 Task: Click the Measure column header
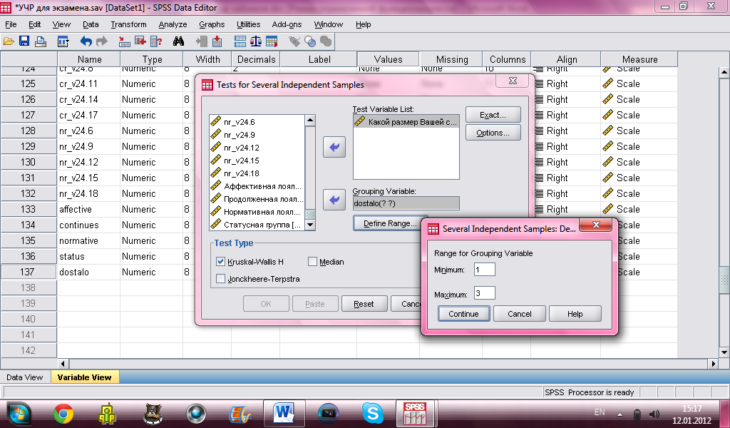tap(639, 59)
